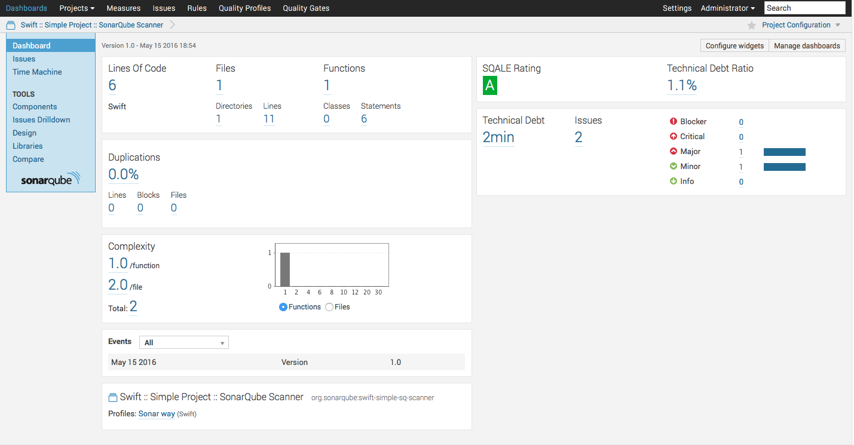Click the Minor issue count 1

coord(741,167)
